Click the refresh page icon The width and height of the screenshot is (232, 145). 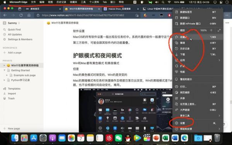click(21, 15)
